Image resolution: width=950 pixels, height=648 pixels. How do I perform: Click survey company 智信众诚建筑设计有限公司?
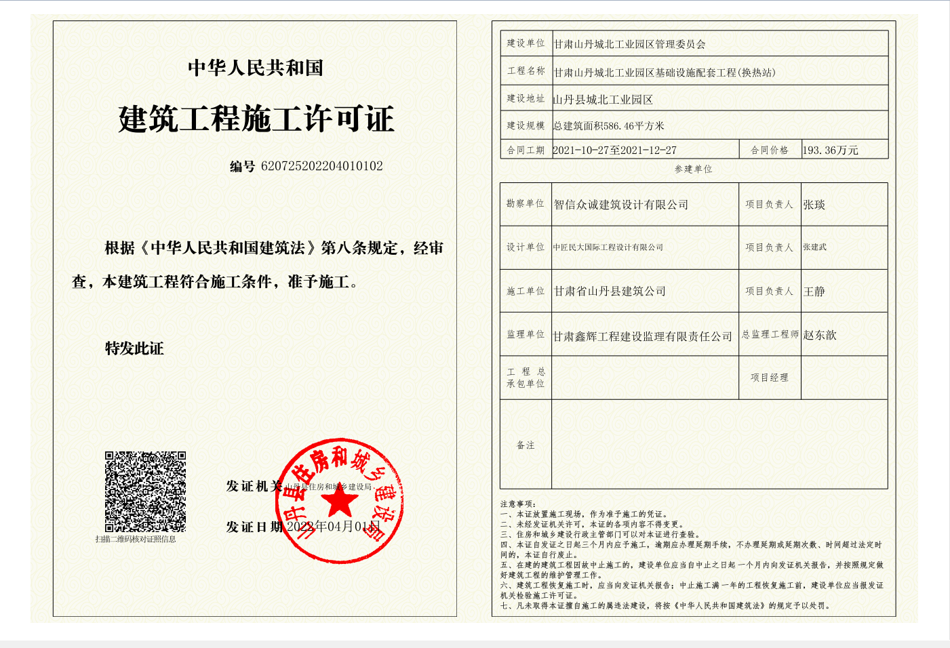621,205
